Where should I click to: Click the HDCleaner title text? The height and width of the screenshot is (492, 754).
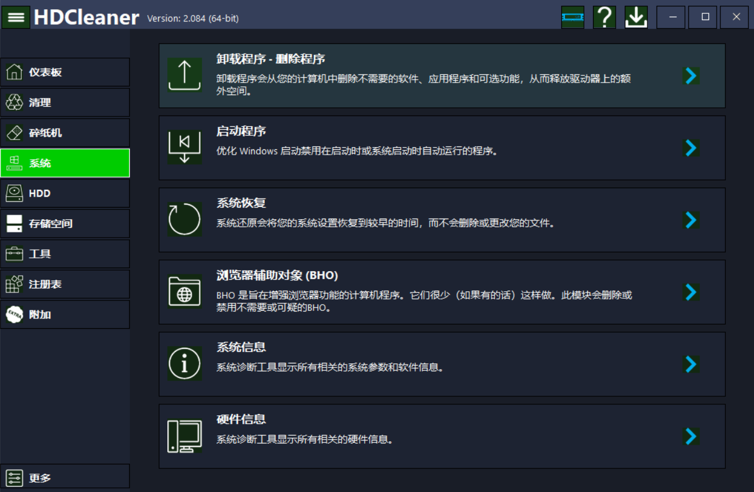point(87,17)
